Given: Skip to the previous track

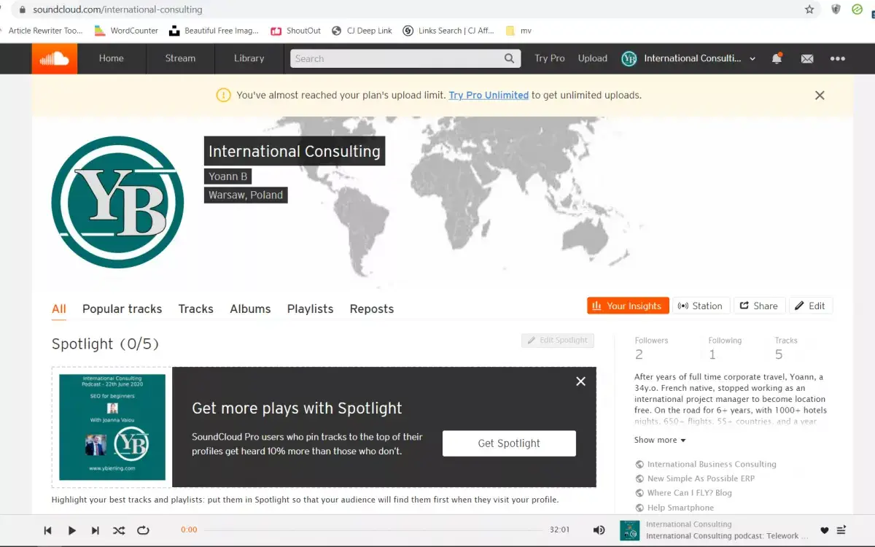Looking at the screenshot, I should coord(48,530).
